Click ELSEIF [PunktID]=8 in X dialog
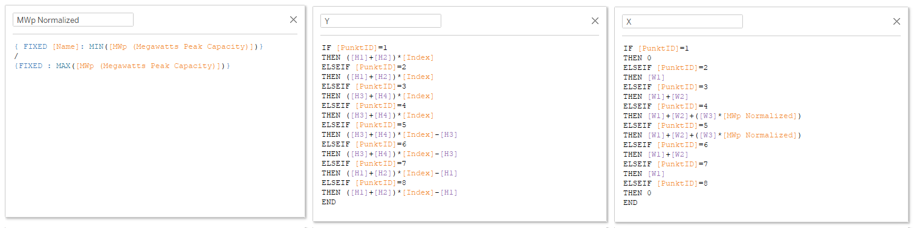 666,183
